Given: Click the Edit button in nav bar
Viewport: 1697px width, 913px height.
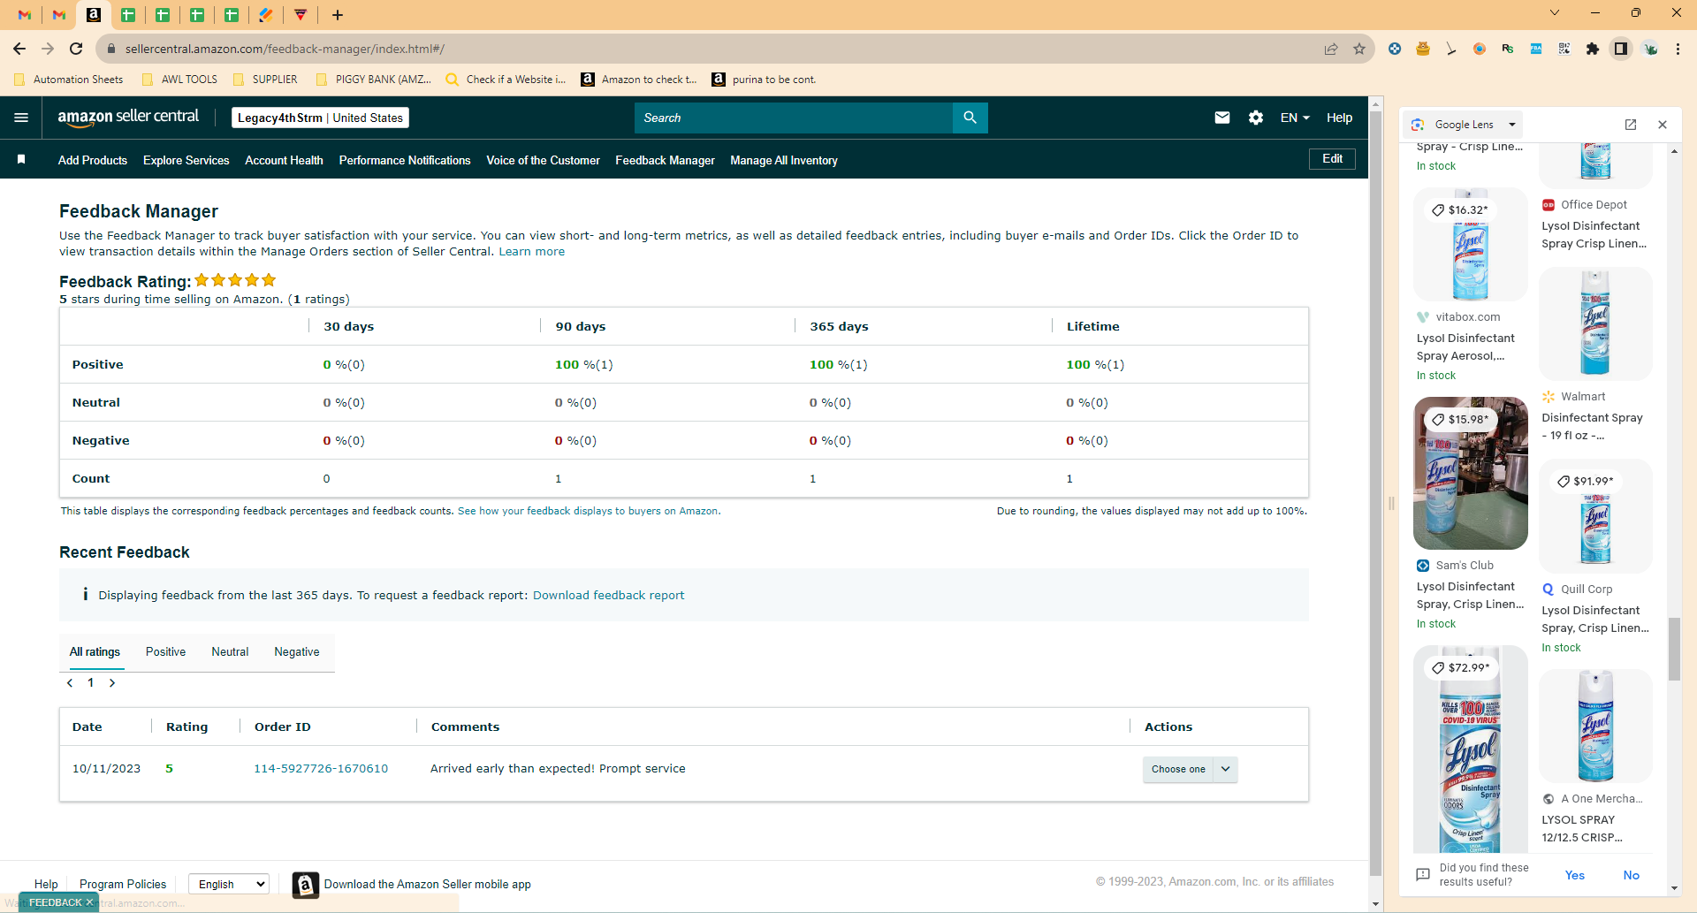Looking at the screenshot, I should (x=1332, y=159).
